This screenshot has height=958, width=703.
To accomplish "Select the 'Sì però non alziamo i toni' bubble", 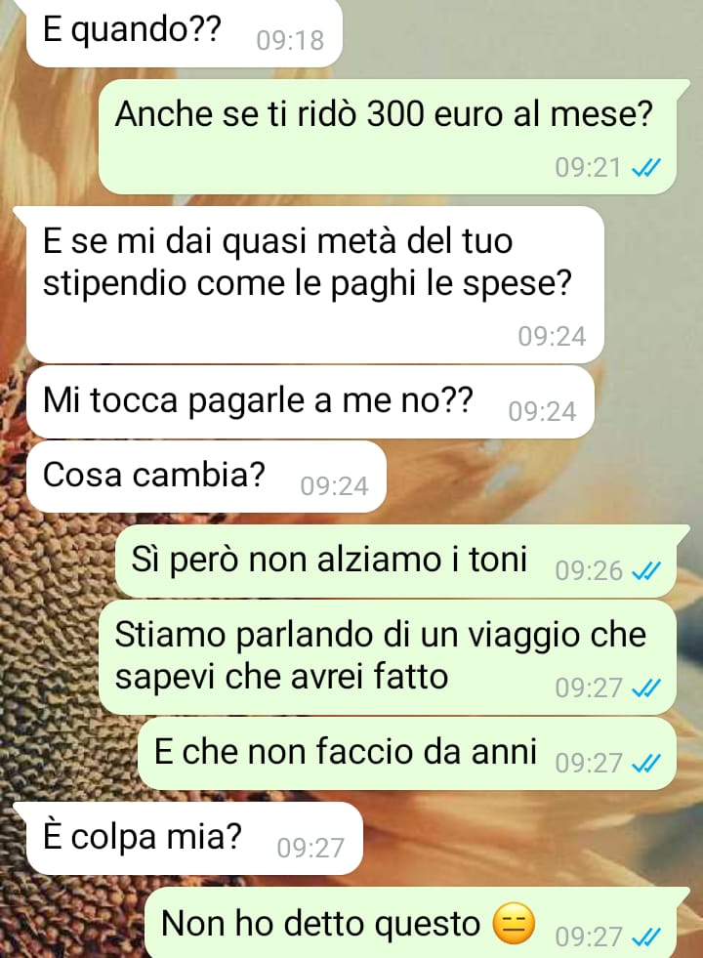I will coord(395,561).
